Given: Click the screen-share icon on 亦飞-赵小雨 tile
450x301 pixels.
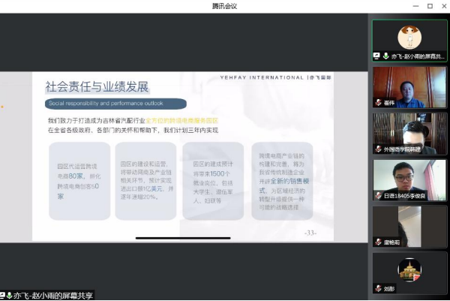Looking at the screenshot, I should click(377, 56).
